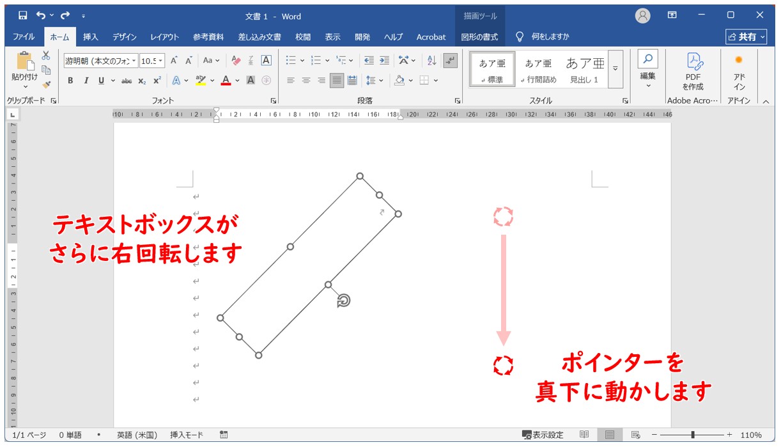Click the Cut scissors icon

click(x=46, y=56)
